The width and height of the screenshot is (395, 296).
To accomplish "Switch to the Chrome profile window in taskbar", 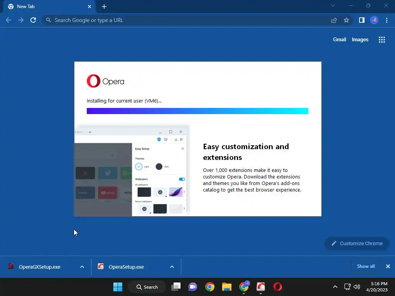I will pos(244,286).
